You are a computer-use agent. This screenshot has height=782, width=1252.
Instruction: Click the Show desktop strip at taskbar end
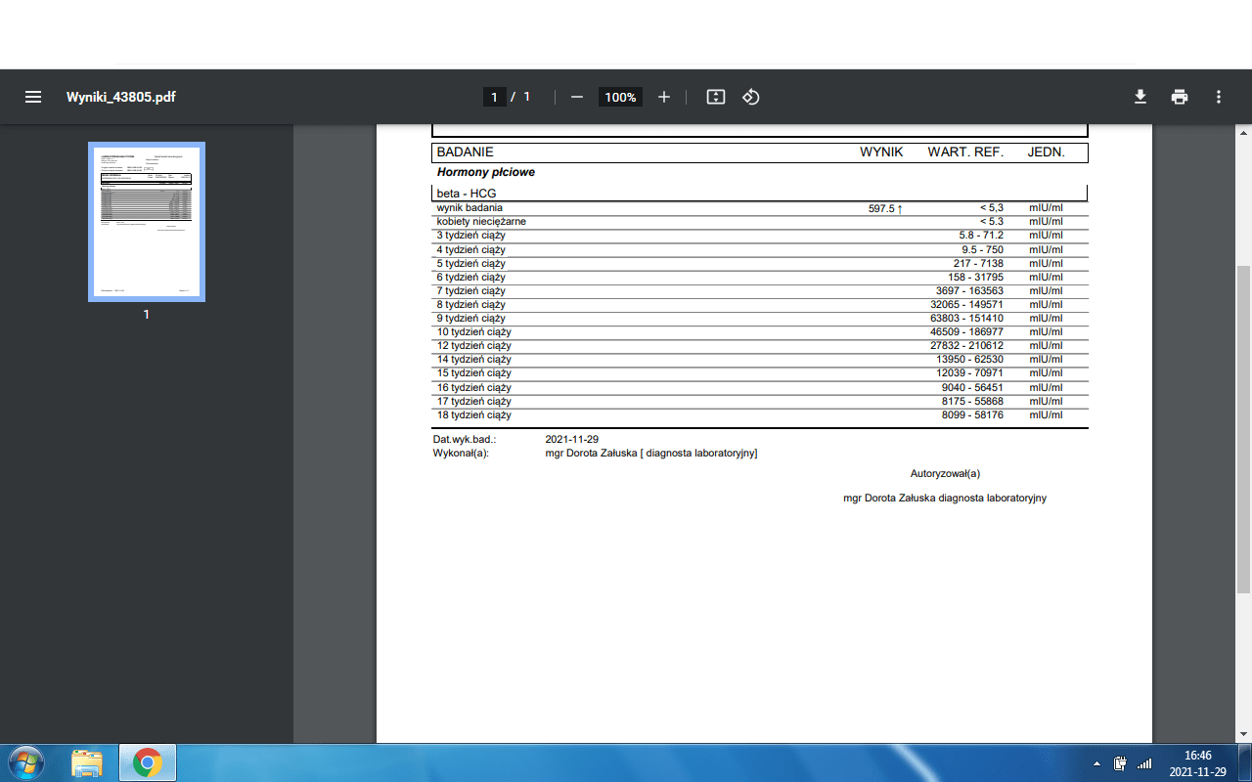(1246, 763)
